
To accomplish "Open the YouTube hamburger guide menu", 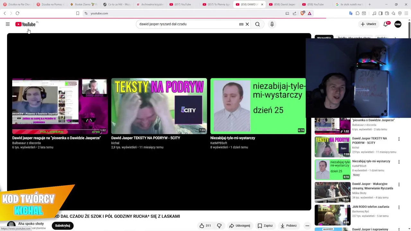I will coord(8,24).
